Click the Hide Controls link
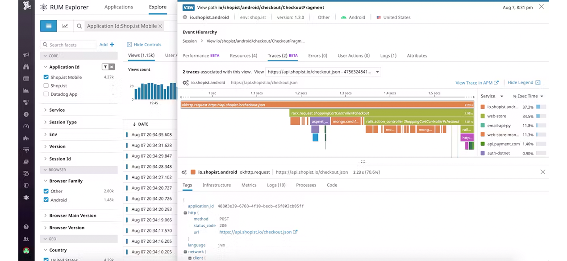Image resolution: width=567 pixels, height=261 pixels. [144, 45]
